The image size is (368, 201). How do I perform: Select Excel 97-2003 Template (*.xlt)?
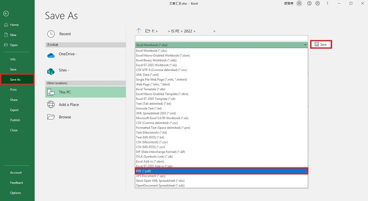[x=221, y=99]
